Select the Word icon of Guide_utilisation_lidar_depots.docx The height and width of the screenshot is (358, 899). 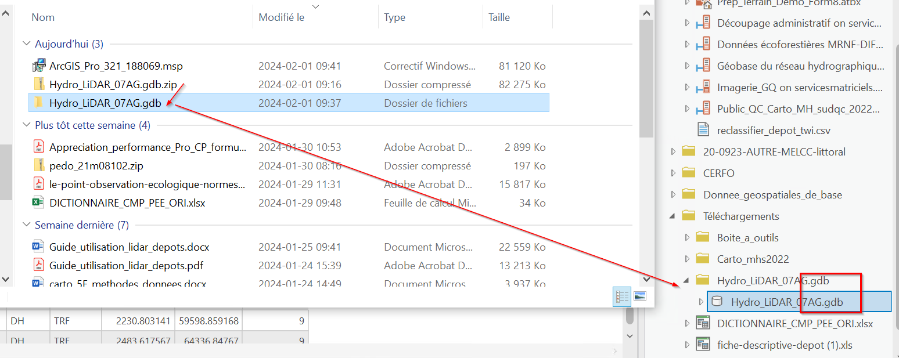pos(37,247)
